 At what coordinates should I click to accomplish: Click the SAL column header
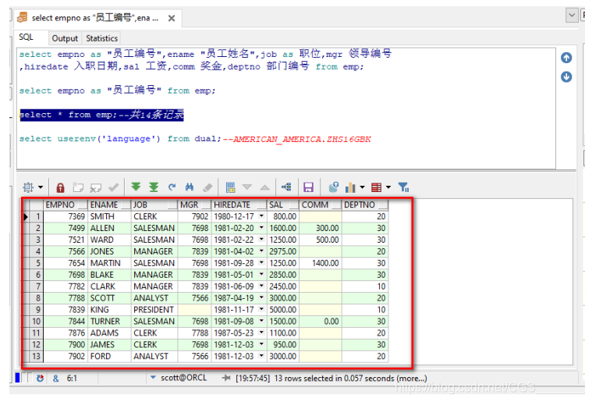pos(283,205)
